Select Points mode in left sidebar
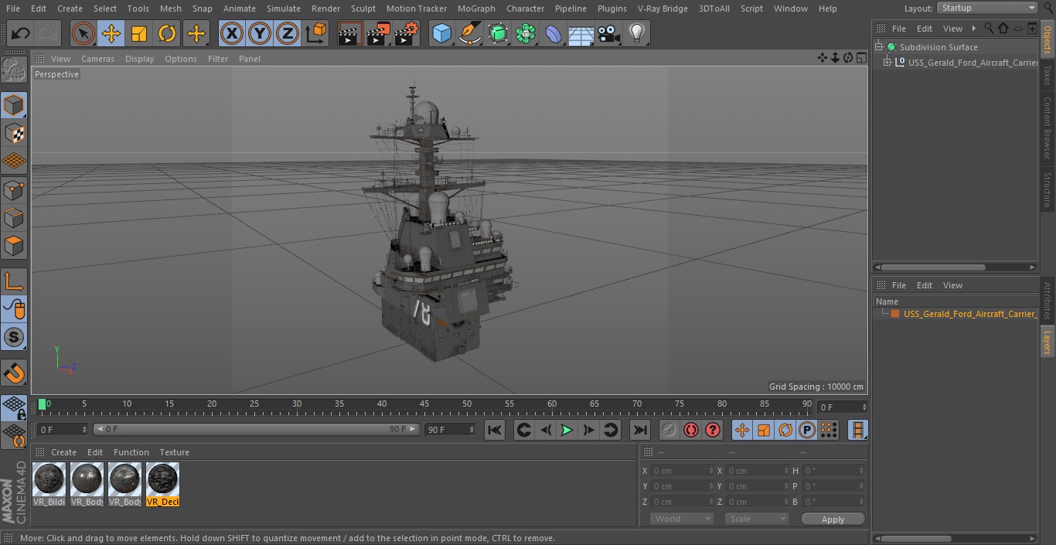The width and height of the screenshot is (1056, 545). click(14, 189)
